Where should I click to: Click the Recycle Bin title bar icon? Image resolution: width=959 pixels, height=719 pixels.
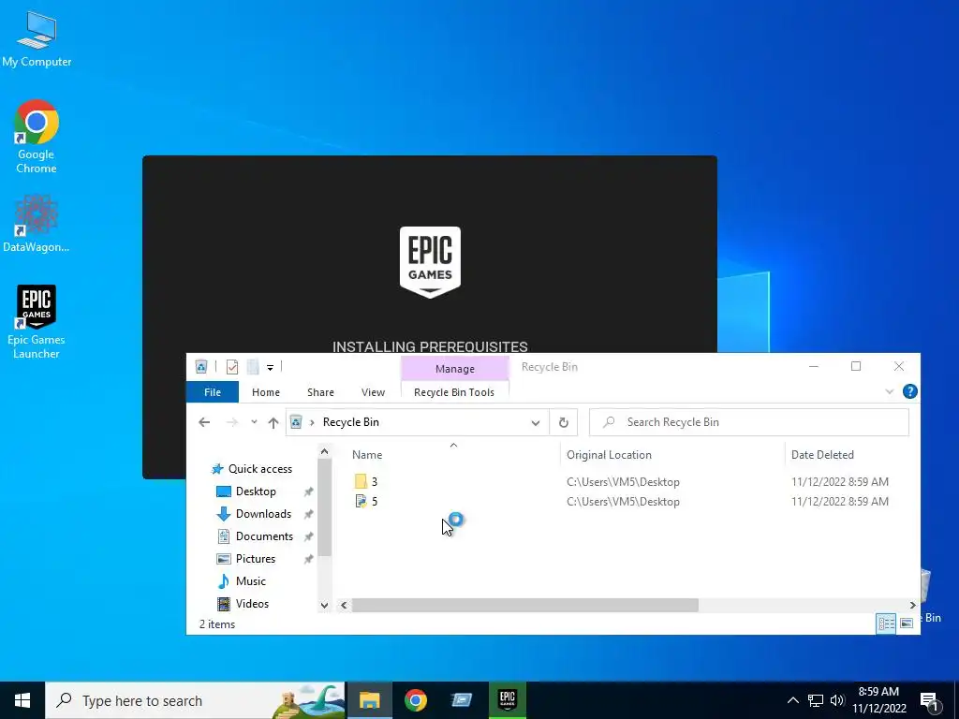point(201,367)
